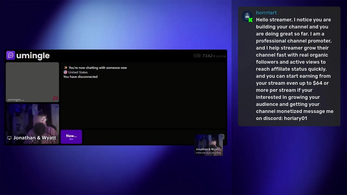Click the 'You have disconnected' message
347x195 pixels.
pyautogui.click(x=81, y=77)
